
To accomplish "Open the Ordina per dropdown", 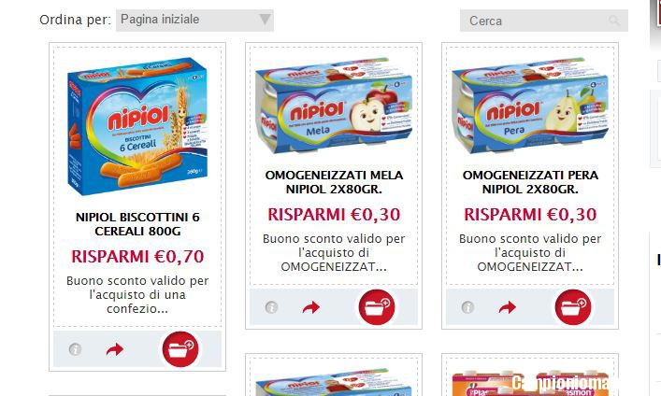I will point(194,21).
